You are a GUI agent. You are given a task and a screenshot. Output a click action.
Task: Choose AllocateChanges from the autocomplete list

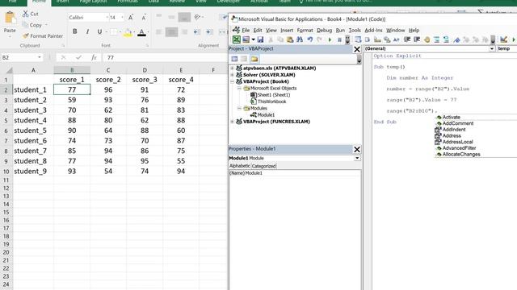(461, 155)
